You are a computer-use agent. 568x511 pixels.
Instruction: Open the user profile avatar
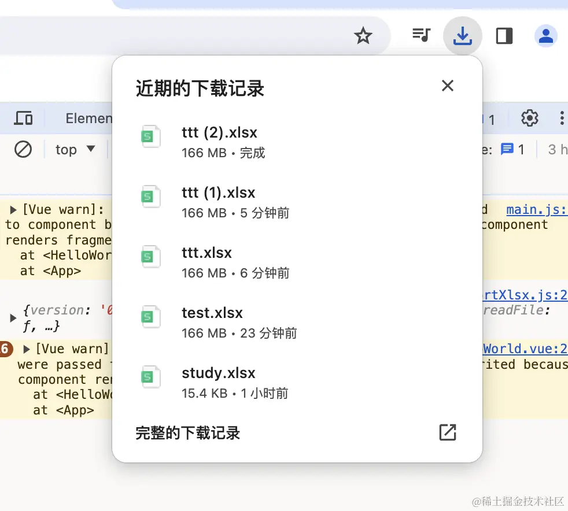click(x=546, y=36)
